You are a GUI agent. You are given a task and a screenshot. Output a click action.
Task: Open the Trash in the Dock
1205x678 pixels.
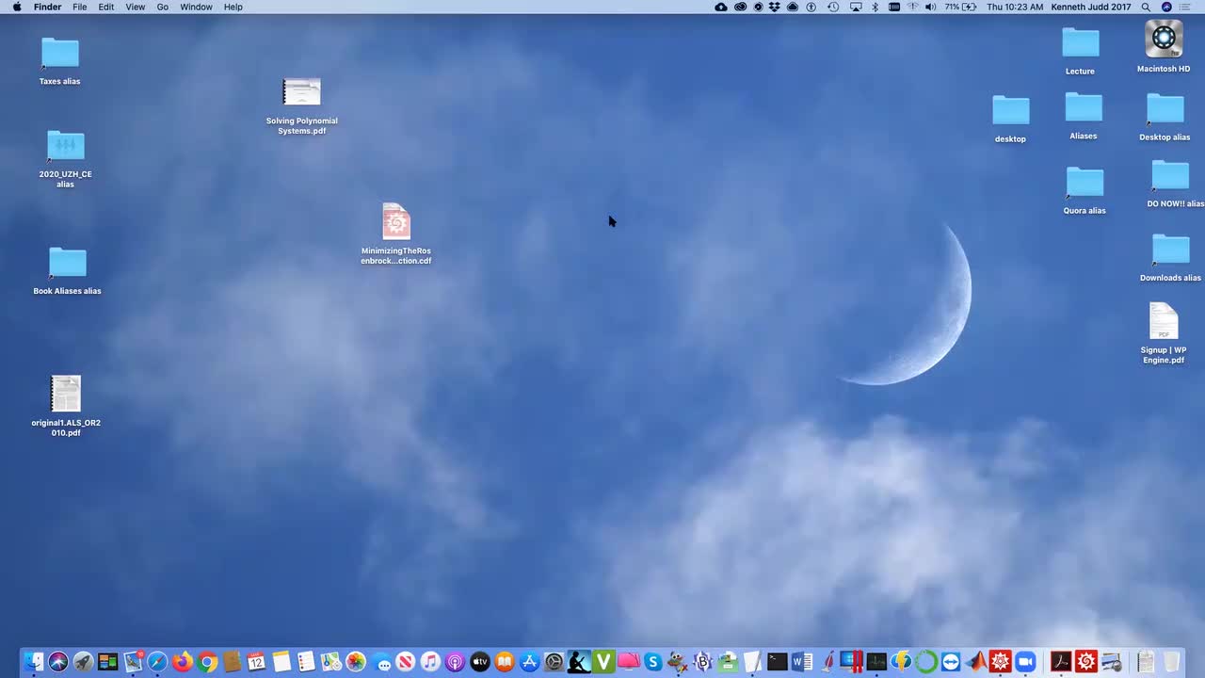pyautogui.click(x=1171, y=662)
